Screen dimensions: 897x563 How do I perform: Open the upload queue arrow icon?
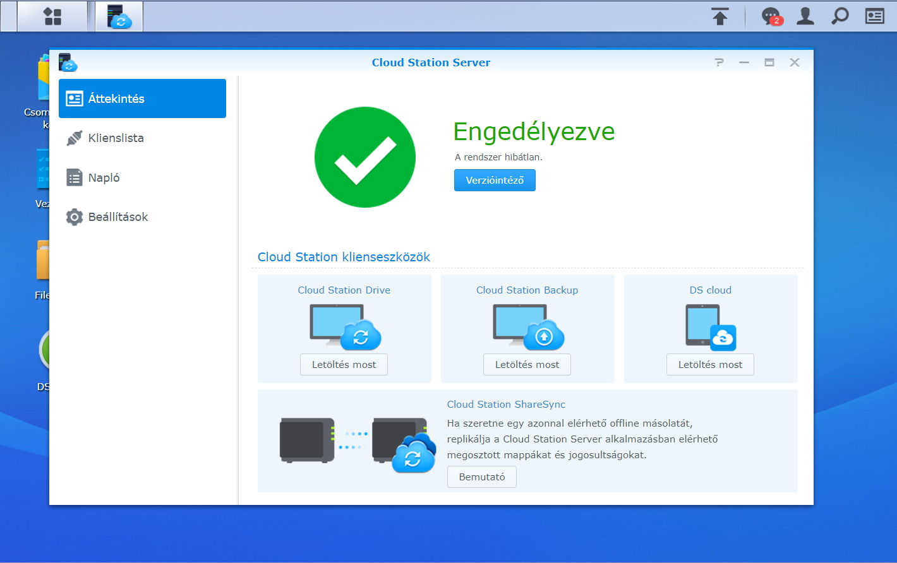pyautogui.click(x=719, y=16)
